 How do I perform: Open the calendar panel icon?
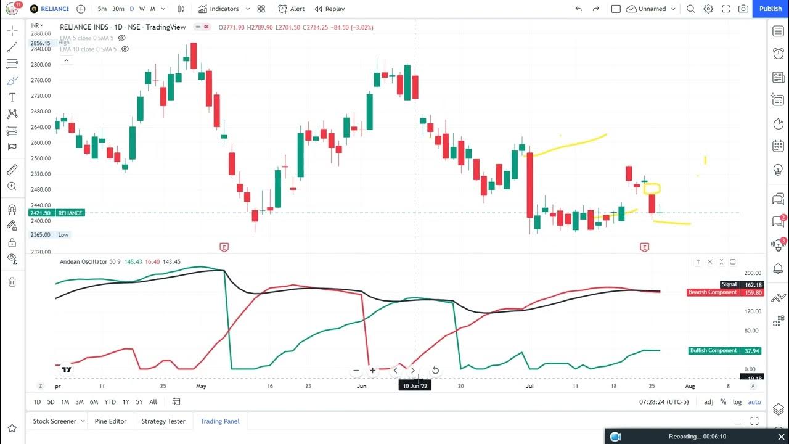tap(778, 146)
